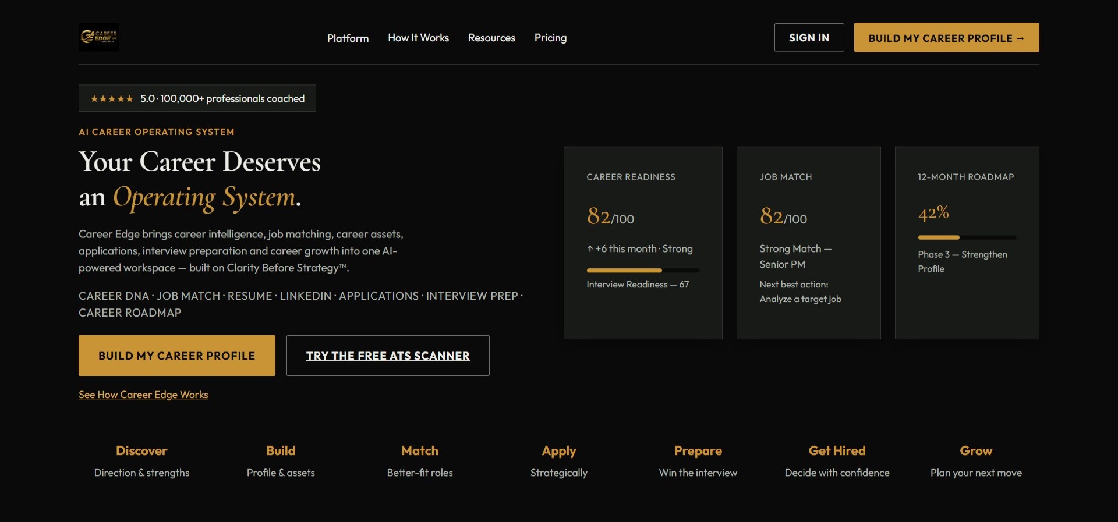View the Pricing page
The image size is (1118, 522).
(x=550, y=38)
